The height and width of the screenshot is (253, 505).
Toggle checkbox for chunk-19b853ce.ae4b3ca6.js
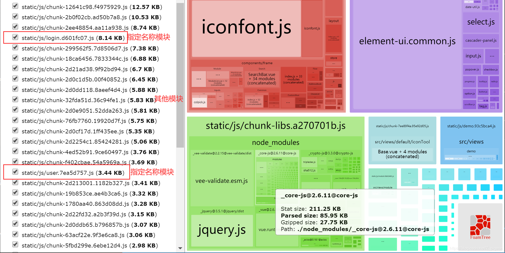(15, 193)
